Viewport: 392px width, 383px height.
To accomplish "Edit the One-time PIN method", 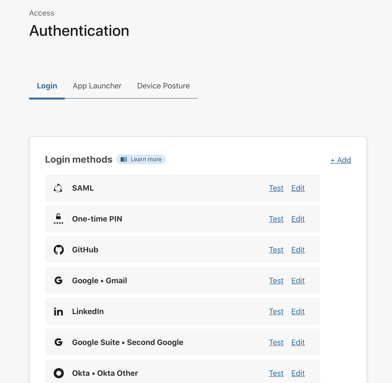I will click(298, 219).
